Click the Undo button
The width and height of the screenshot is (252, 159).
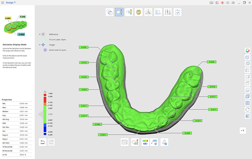[42, 142]
